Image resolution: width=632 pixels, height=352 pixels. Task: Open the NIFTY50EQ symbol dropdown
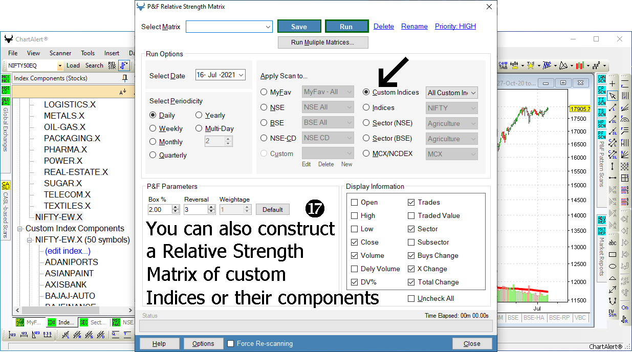tap(60, 65)
